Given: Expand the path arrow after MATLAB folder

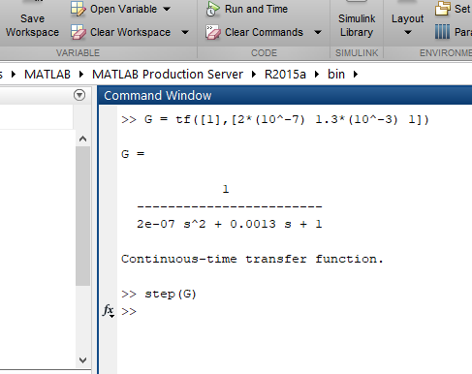Looking at the screenshot, I should pos(81,75).
